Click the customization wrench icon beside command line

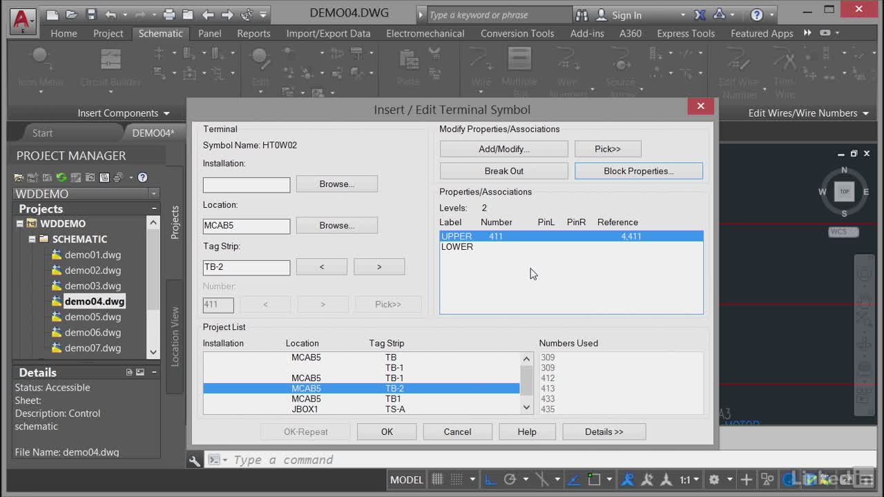195,460
